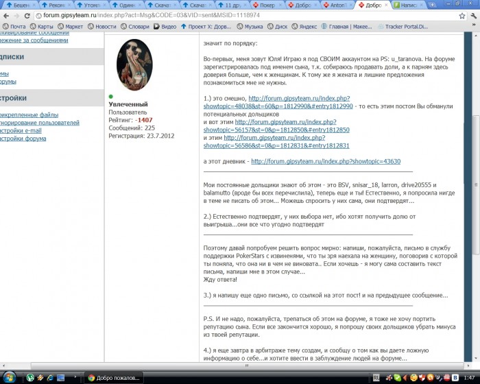Expand the quick launch overflow arrow

point(75,376)
